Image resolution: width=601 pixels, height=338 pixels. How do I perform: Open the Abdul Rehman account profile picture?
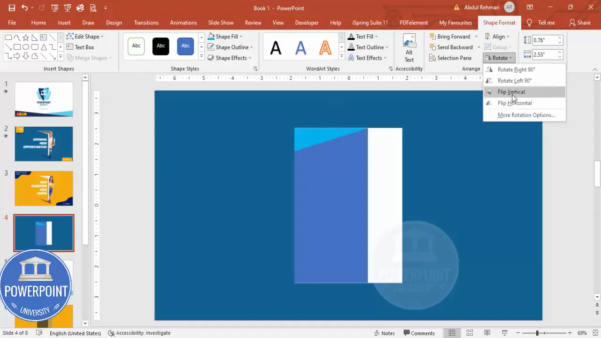click(509, 8)
